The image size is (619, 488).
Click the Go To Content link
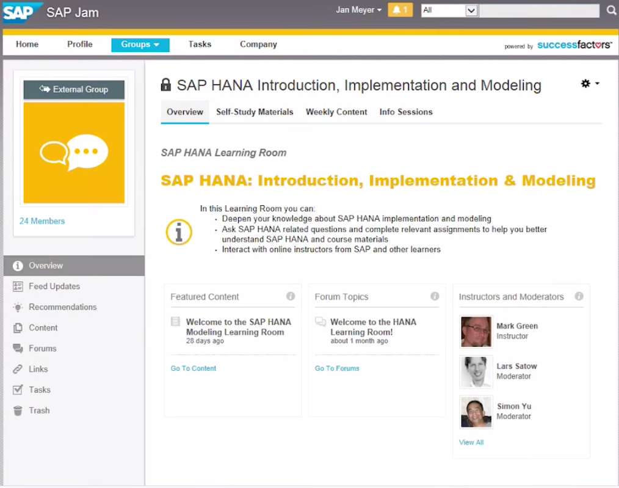[194, 368]
